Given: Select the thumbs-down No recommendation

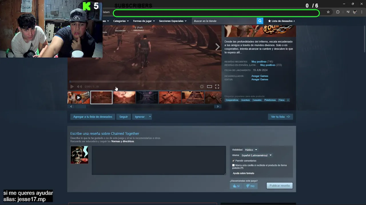Looking at the screenshot, I should coord(250,186).
